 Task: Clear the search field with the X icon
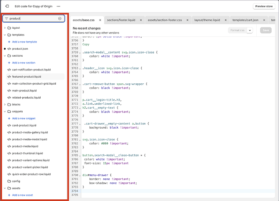pyautogui.click(x=60, y=19)
